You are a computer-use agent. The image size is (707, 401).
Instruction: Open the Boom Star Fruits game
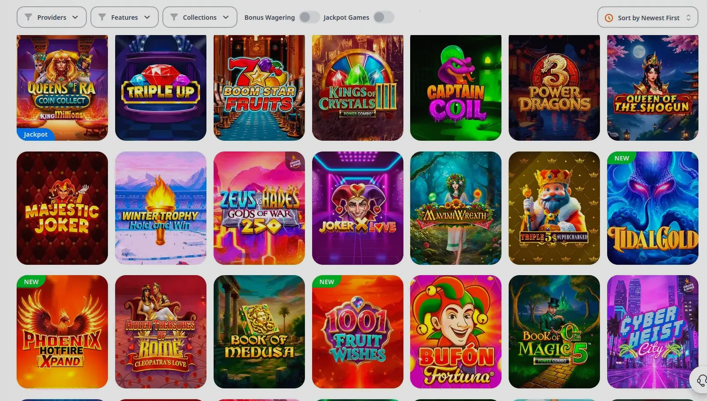point(259,88)
